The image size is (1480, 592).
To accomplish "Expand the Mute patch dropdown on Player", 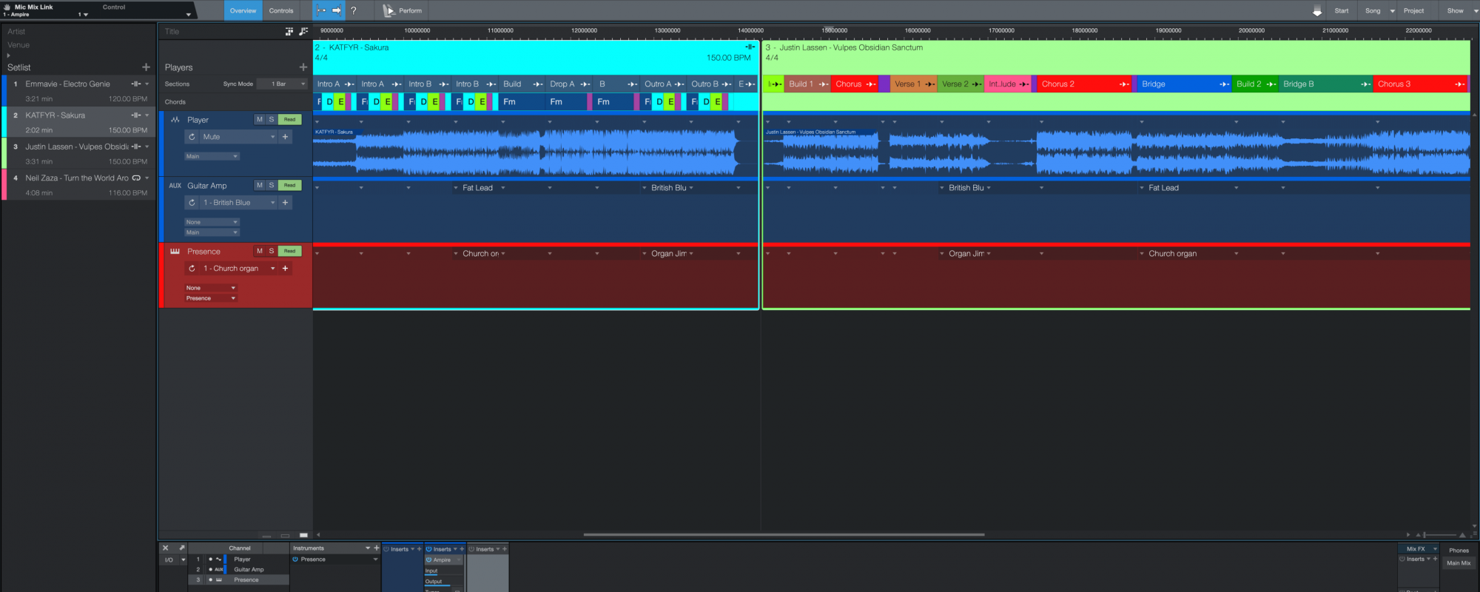I will pyautogui.click(x=272, y=137).
